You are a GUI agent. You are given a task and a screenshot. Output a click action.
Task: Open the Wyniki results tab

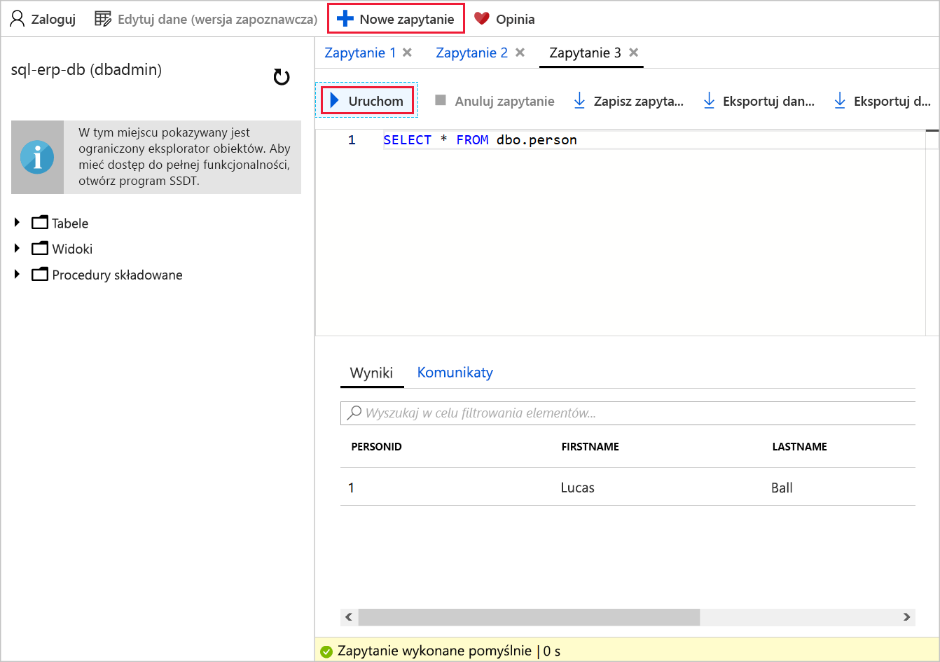pyautogui.click(x=371, y=373)
